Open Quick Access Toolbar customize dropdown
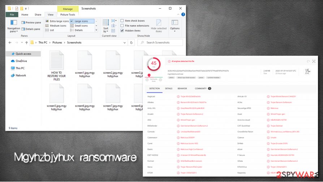Screen dimensions: 323x182 click(x=26, y=8)
